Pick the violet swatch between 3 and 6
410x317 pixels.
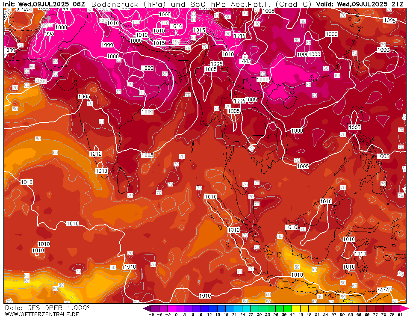(x=188, y=308)
